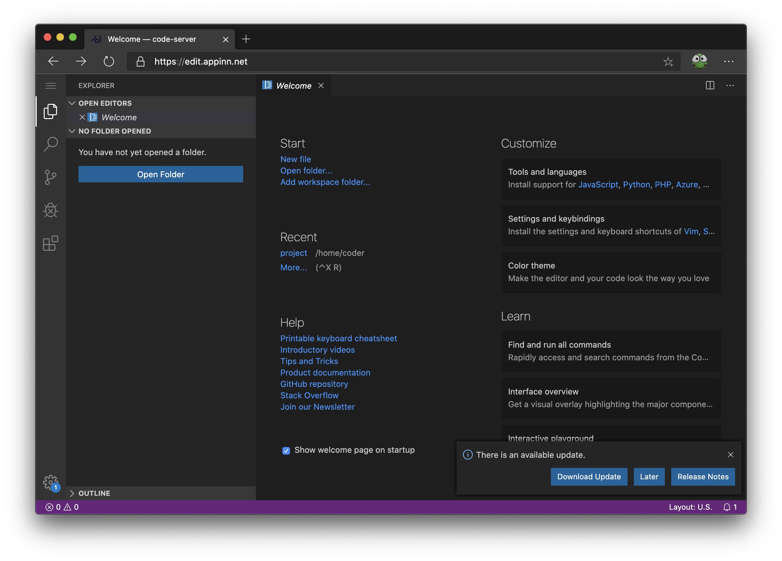Open the hamburger application menu
The width and height of the screenshot is (782, 561).
50,85
